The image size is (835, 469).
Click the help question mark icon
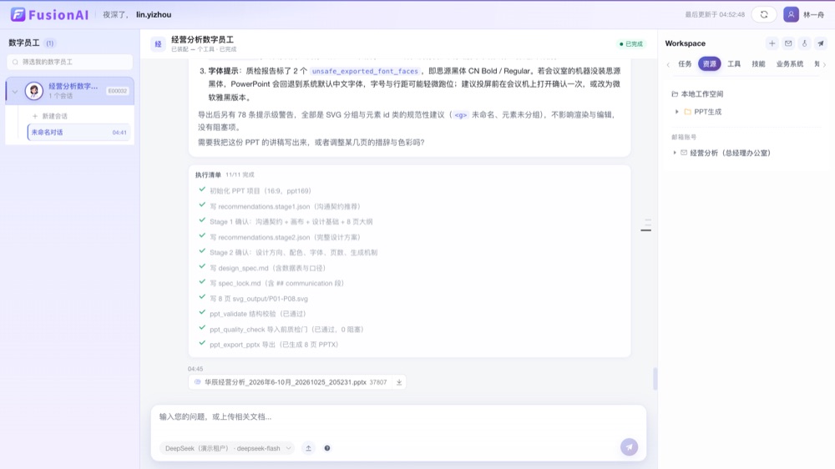pyautogui.click(x=327, y=448)
